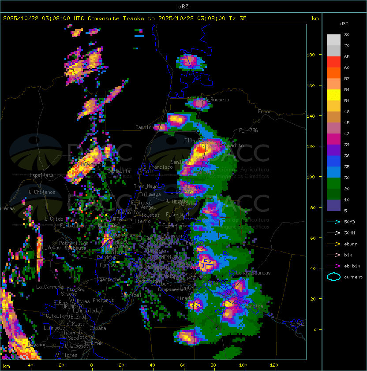The width and height of the screenshot is (367, 371).
Task: Click the yellow eburn arrow icon
Action: point(333,244)
